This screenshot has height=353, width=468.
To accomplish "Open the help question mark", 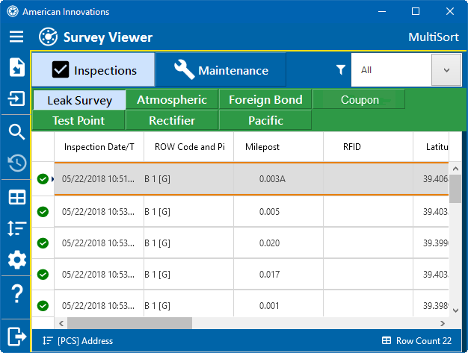I will [16, 293].
